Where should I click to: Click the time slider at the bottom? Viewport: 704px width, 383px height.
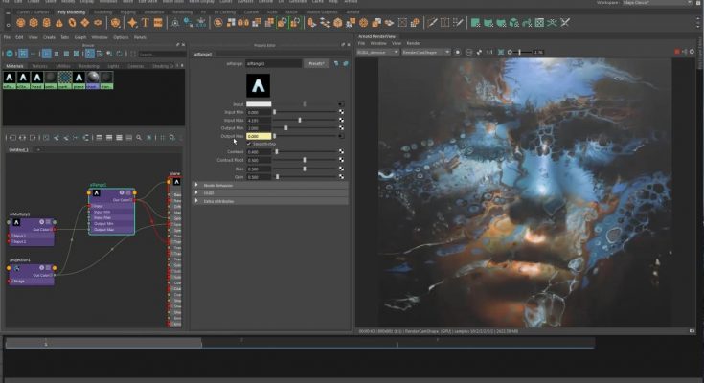pos(300,343)
